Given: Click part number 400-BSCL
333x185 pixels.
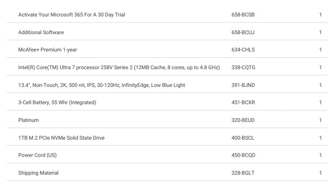Looking at the screenshot, I should tap(243, 138).
